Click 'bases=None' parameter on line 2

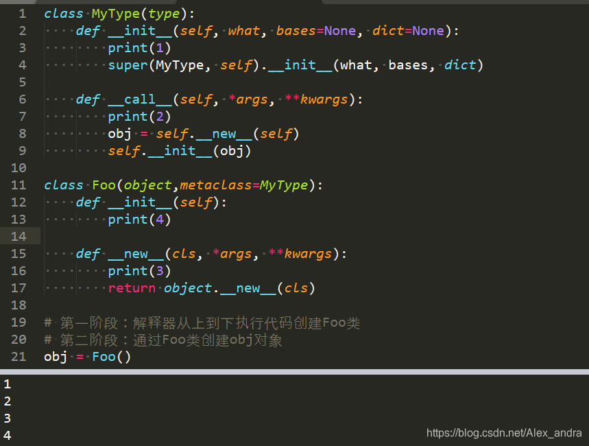(316, 31)
